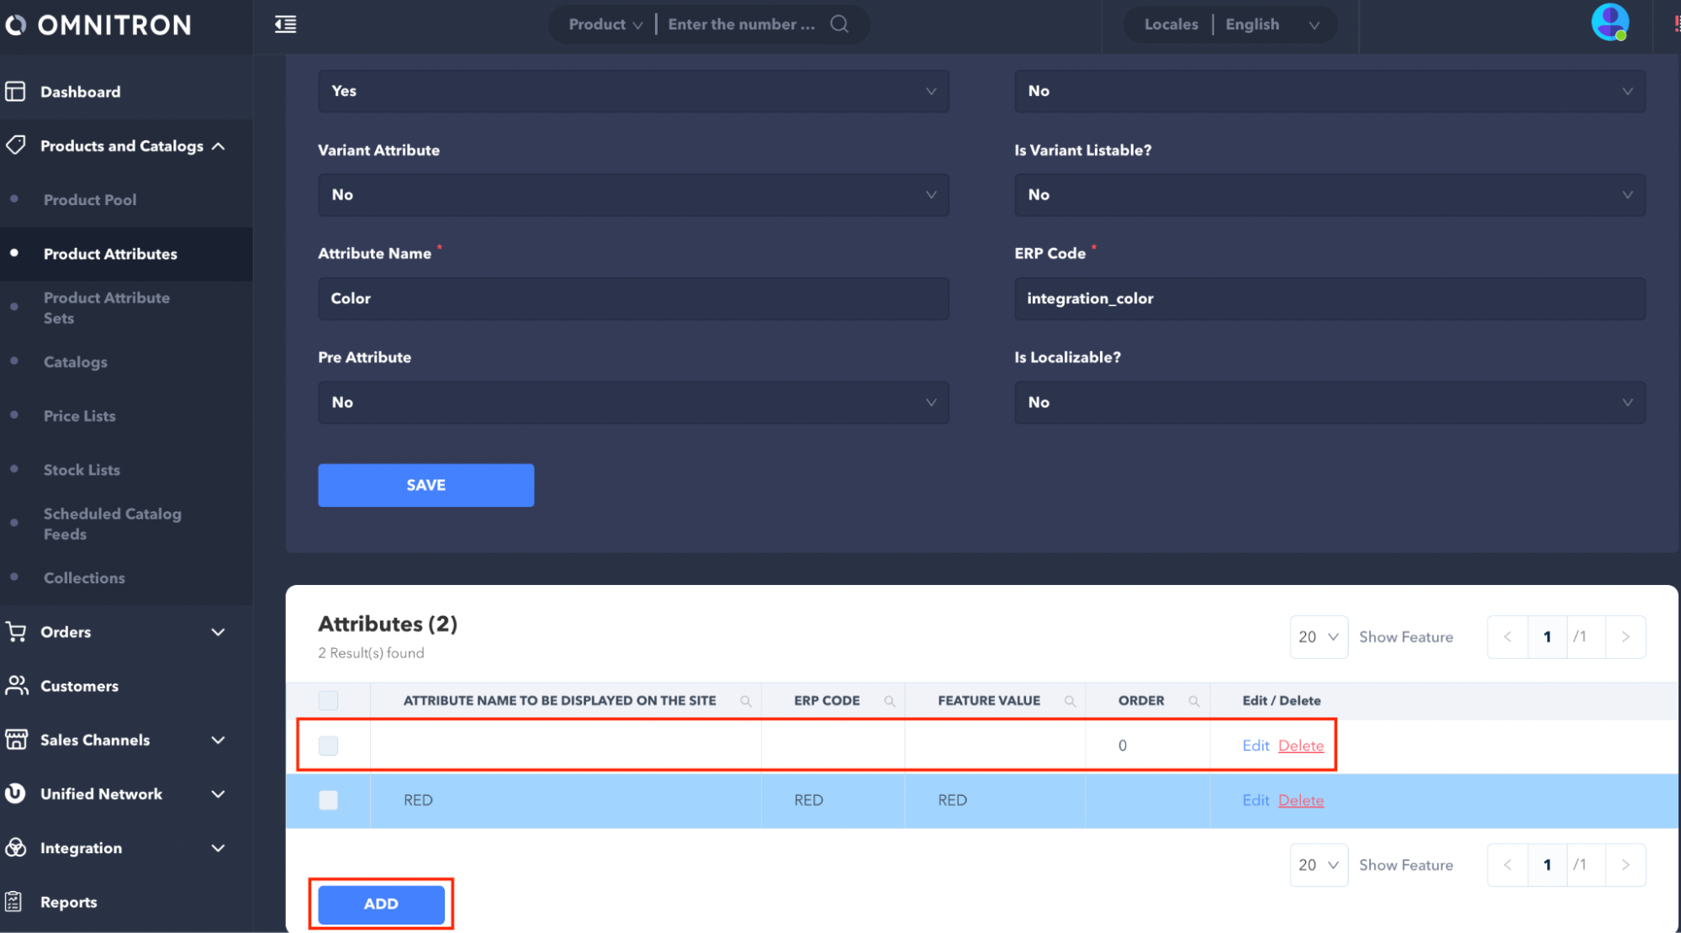Screen dimensions: 1681x933
Task: Click the search magnifier icon in top bar
Action: [x=839, y=24]
